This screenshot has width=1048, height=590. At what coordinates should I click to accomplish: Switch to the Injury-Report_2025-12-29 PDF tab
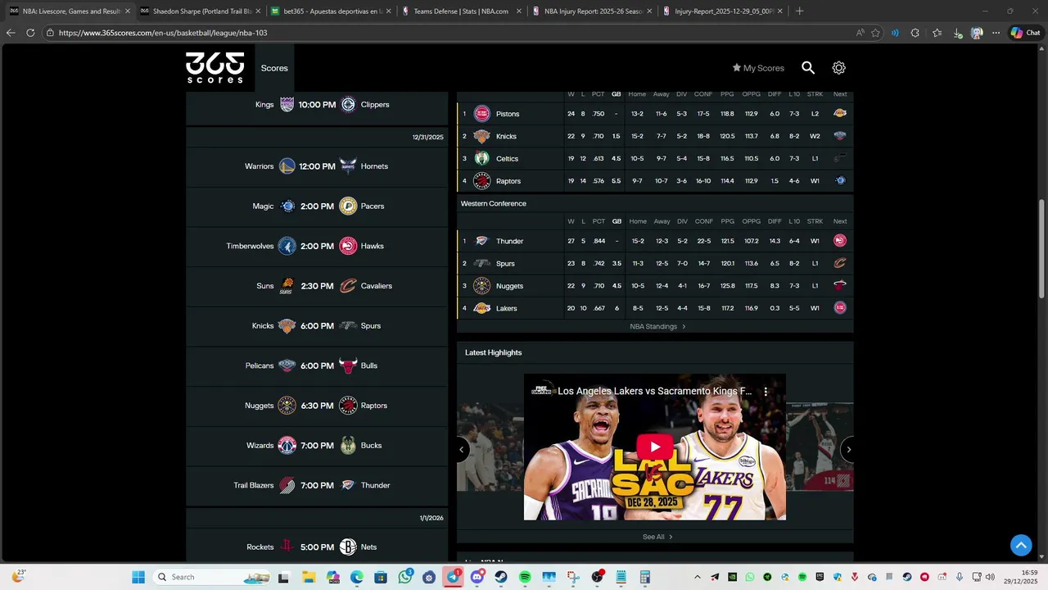(x=723, y=11)
